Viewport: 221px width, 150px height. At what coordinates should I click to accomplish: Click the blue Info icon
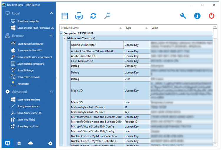[x=197, y=16]
